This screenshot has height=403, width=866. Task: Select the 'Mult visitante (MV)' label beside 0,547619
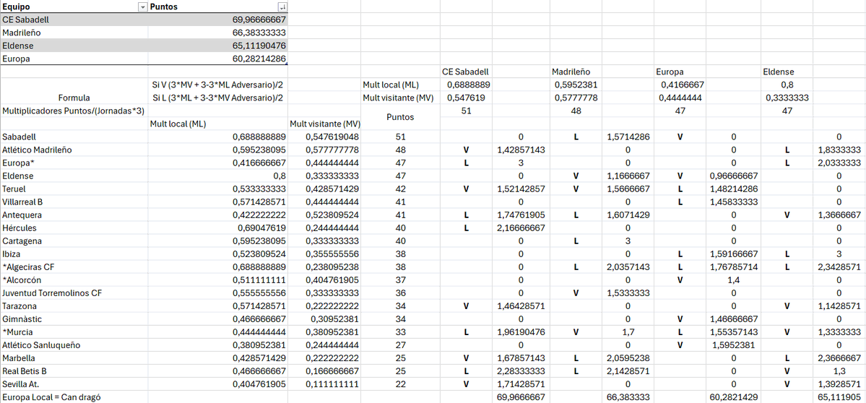(400, 98)
